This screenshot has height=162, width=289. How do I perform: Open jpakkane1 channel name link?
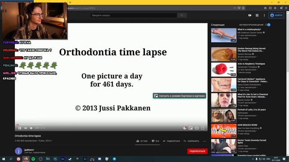point(29,150)
